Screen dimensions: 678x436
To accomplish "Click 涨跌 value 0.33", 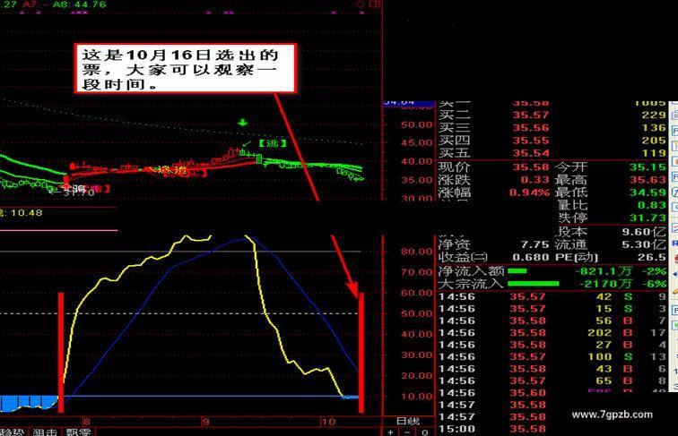I will click(535, 180).
